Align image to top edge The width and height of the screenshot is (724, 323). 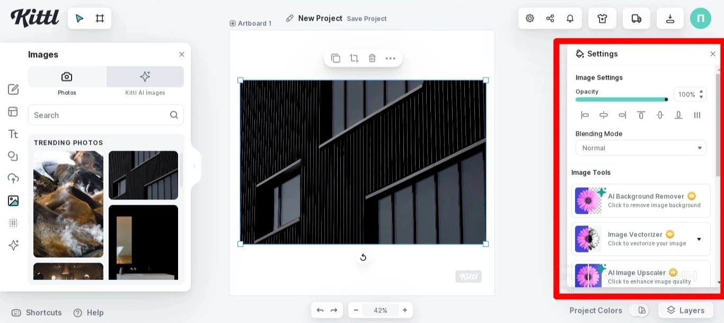coord(641,115)
